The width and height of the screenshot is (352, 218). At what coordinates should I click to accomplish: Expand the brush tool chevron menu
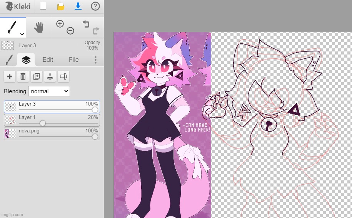click(22, 34)
